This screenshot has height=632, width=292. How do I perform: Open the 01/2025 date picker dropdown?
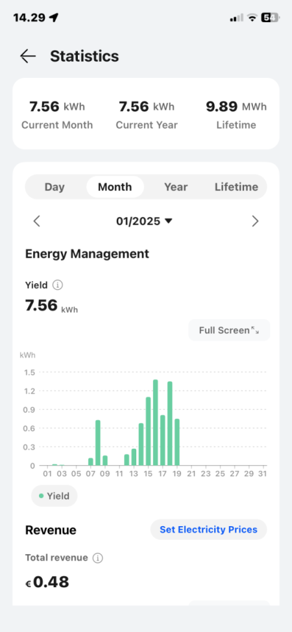click(144, 221)
